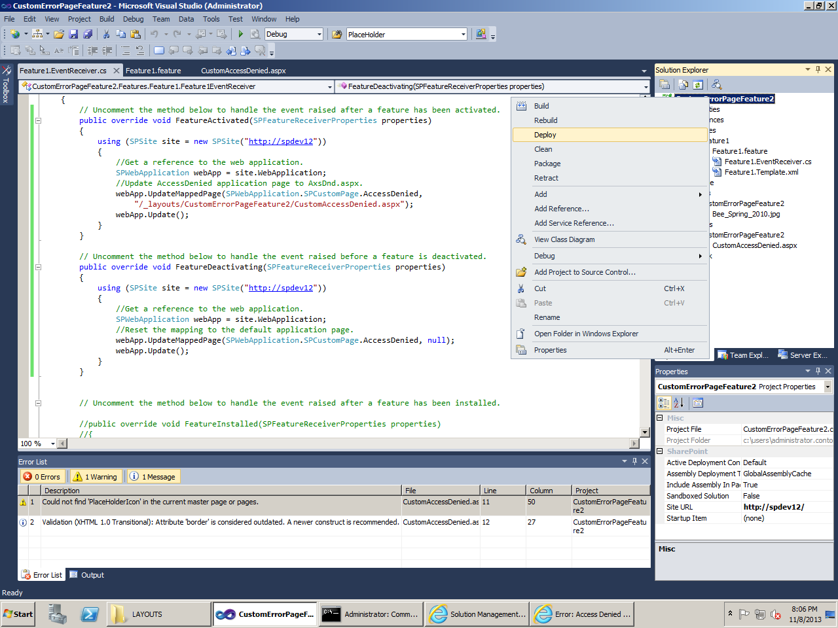The image size is (838, 628).
Task: Open Property Pages icon in Properties panel
Action: (x=698, y=403)
